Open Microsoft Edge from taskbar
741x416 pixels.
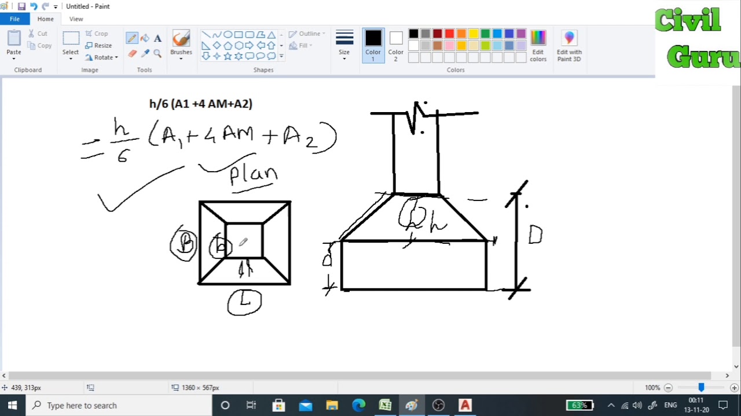pyautogui.click(x=358, y=405)
